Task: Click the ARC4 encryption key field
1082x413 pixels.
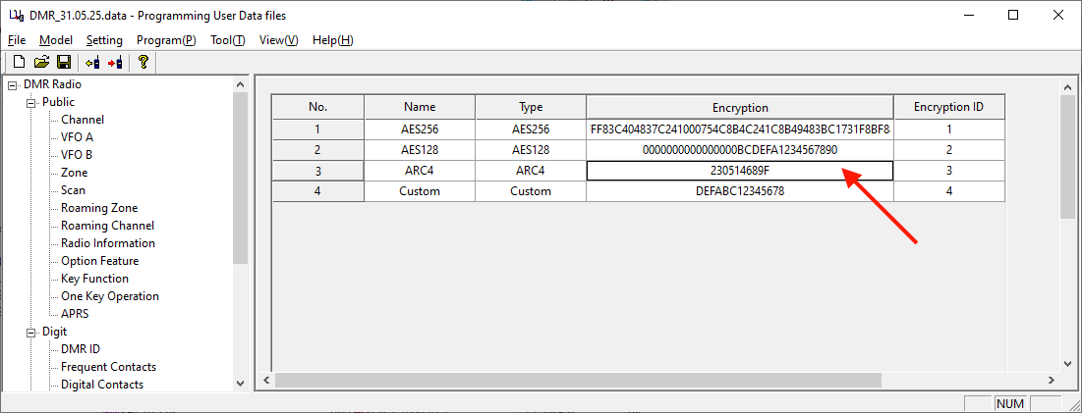Action: click(740, 171)
